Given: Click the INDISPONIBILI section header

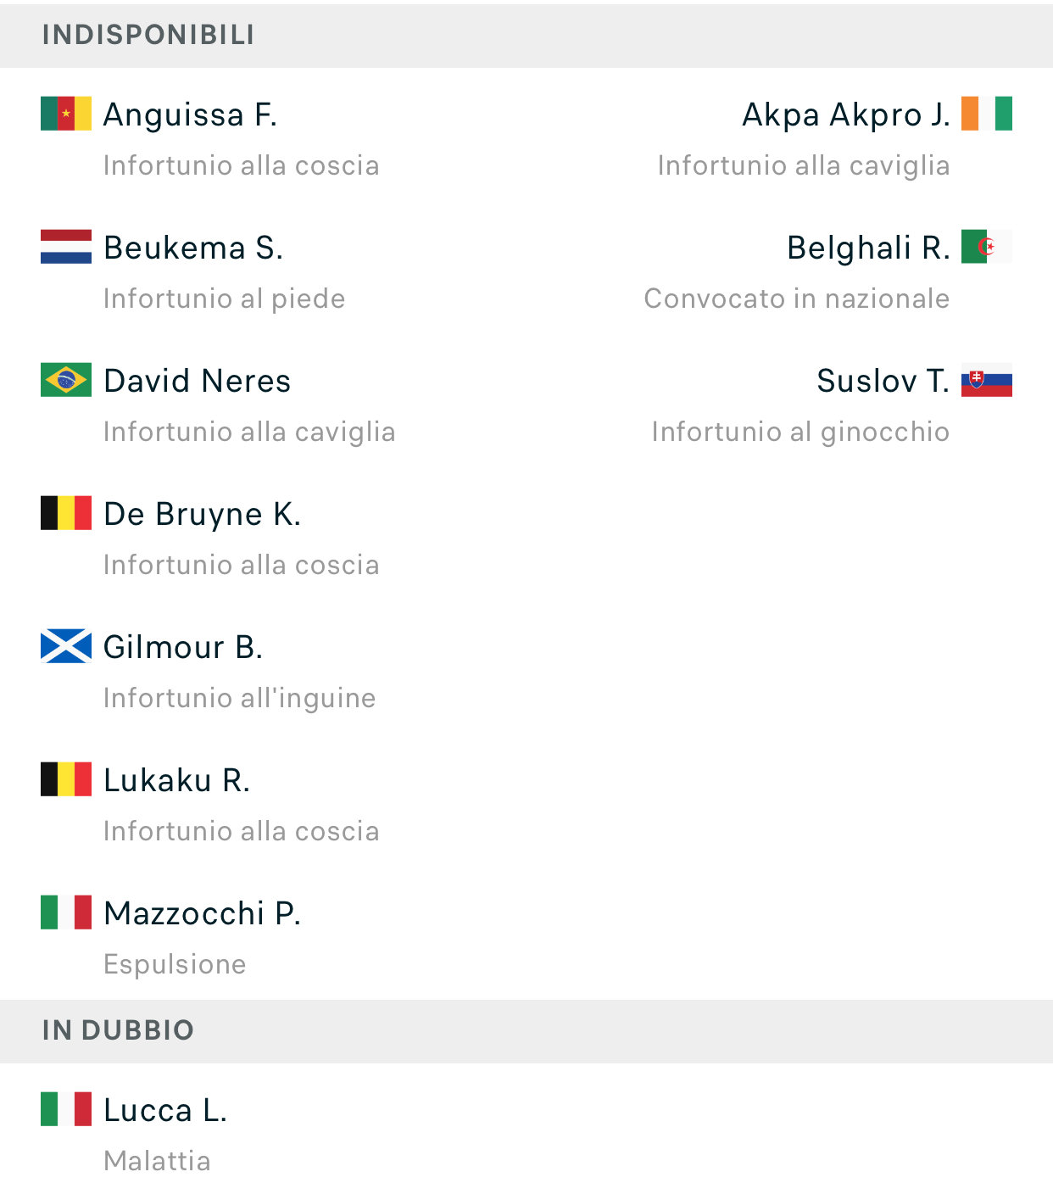Looking at the screenshot, I should 148,35.
